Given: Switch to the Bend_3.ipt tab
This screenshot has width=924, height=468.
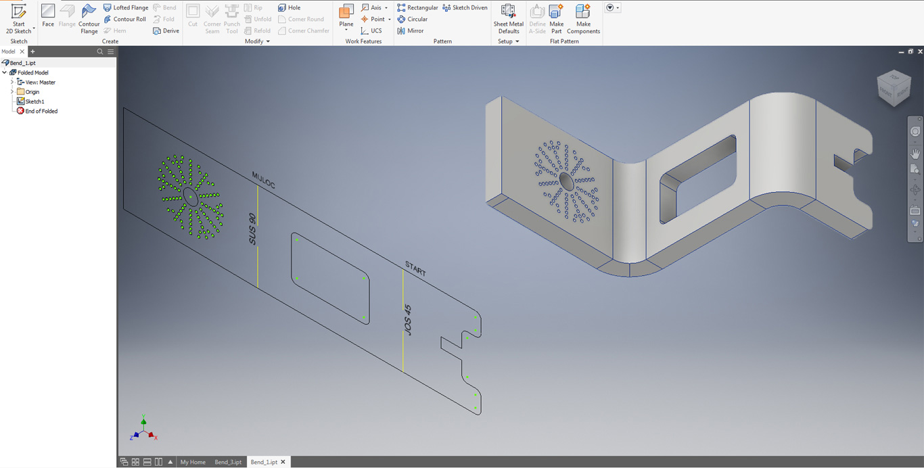Looking at the screenshot, I should 228,462.
